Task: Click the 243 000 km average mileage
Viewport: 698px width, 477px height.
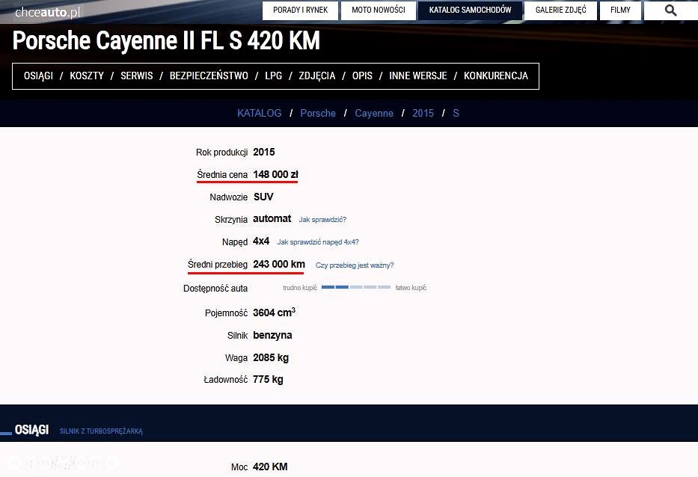Action: (278, 264)
